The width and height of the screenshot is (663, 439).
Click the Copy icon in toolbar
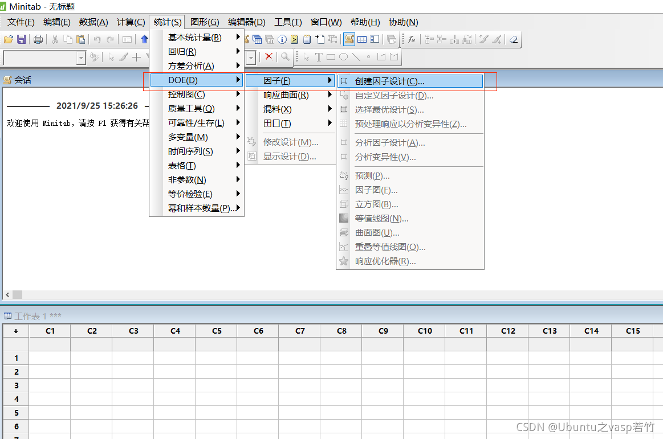tap(68, 39)
